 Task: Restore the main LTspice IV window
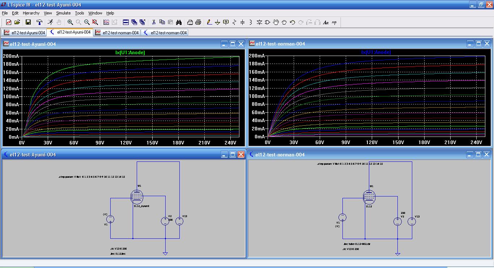(481, 5)
